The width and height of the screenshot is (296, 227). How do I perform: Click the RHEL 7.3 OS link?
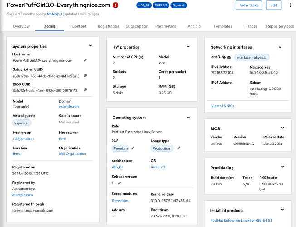click(158, 167)
